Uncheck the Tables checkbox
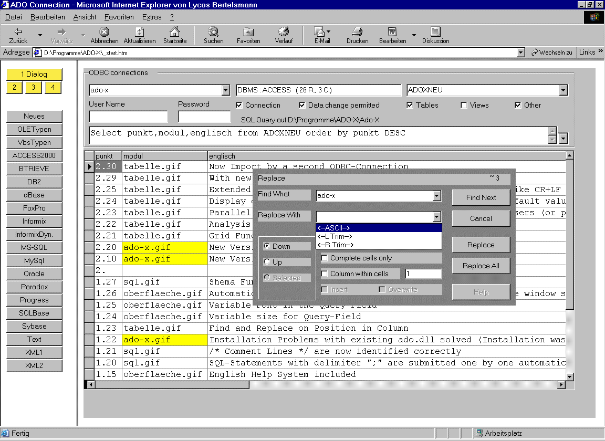This screenshot has width=605, height=441. point(410,106)
